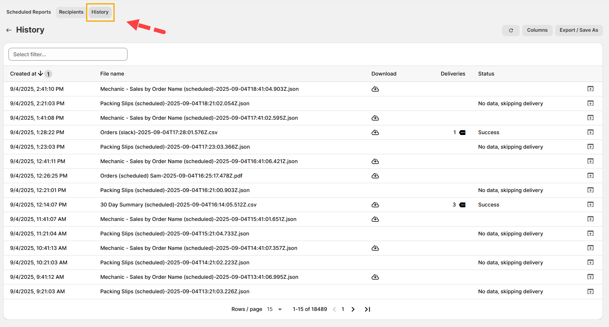Download the Orders (slack) csv file
The width and height of the screenshot is (609, 327).
375,133
